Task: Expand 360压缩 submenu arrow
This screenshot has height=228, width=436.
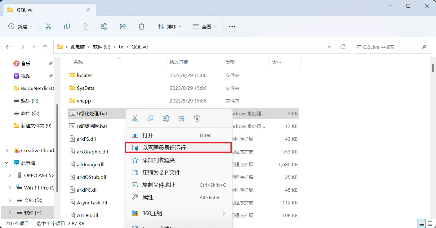Action: 224,213
